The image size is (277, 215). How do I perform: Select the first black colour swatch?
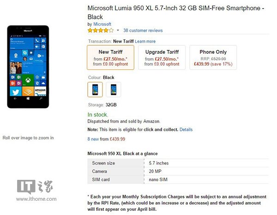tap(95, 90)
